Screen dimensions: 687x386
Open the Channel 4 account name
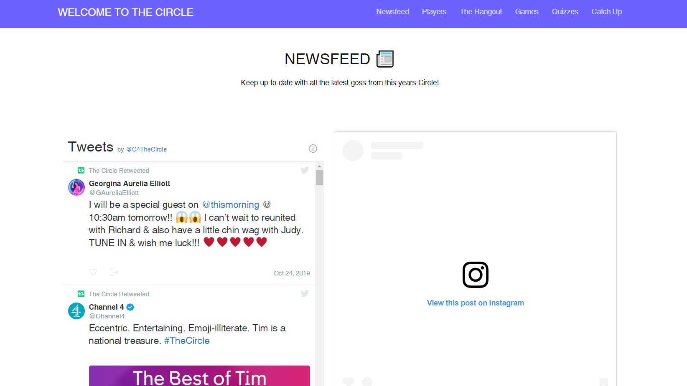[x=106, y=307]
